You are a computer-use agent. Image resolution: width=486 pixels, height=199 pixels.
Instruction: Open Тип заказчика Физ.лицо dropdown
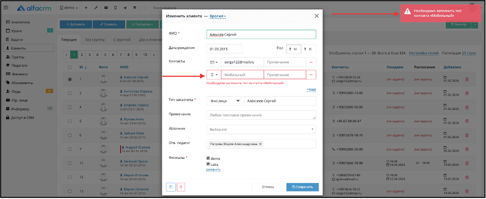(224, 100)
